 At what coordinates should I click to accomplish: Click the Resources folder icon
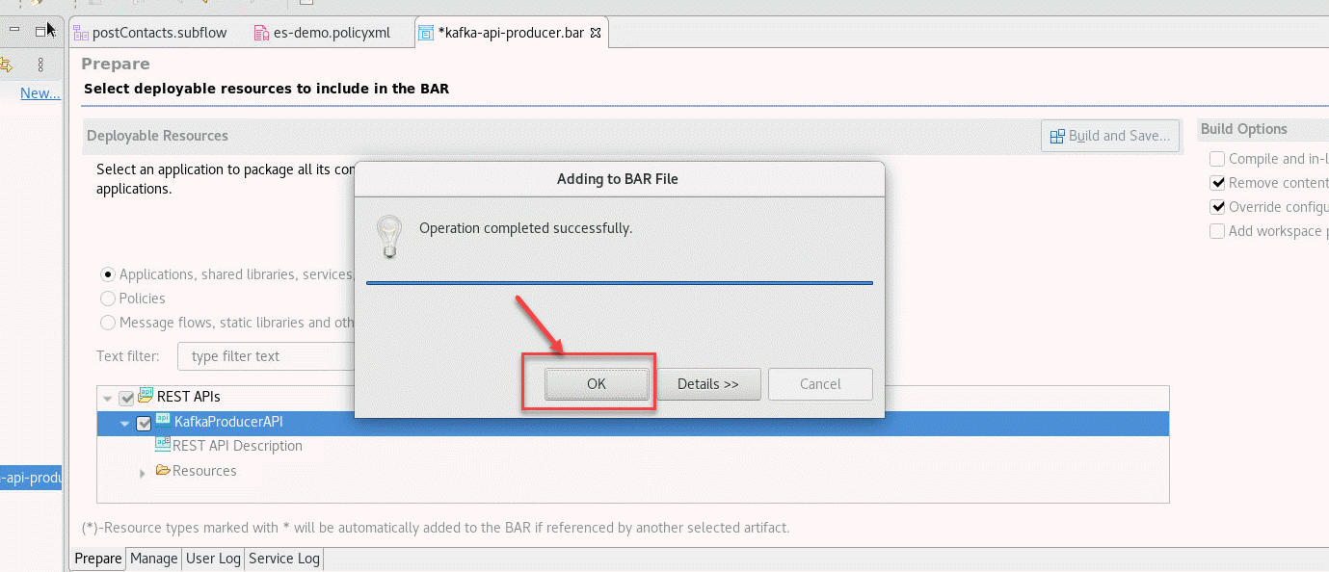point(163,471)
